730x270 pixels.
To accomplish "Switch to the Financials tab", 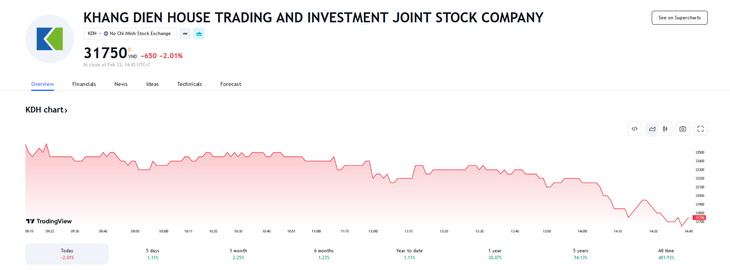I will click(x=84, y=84).
